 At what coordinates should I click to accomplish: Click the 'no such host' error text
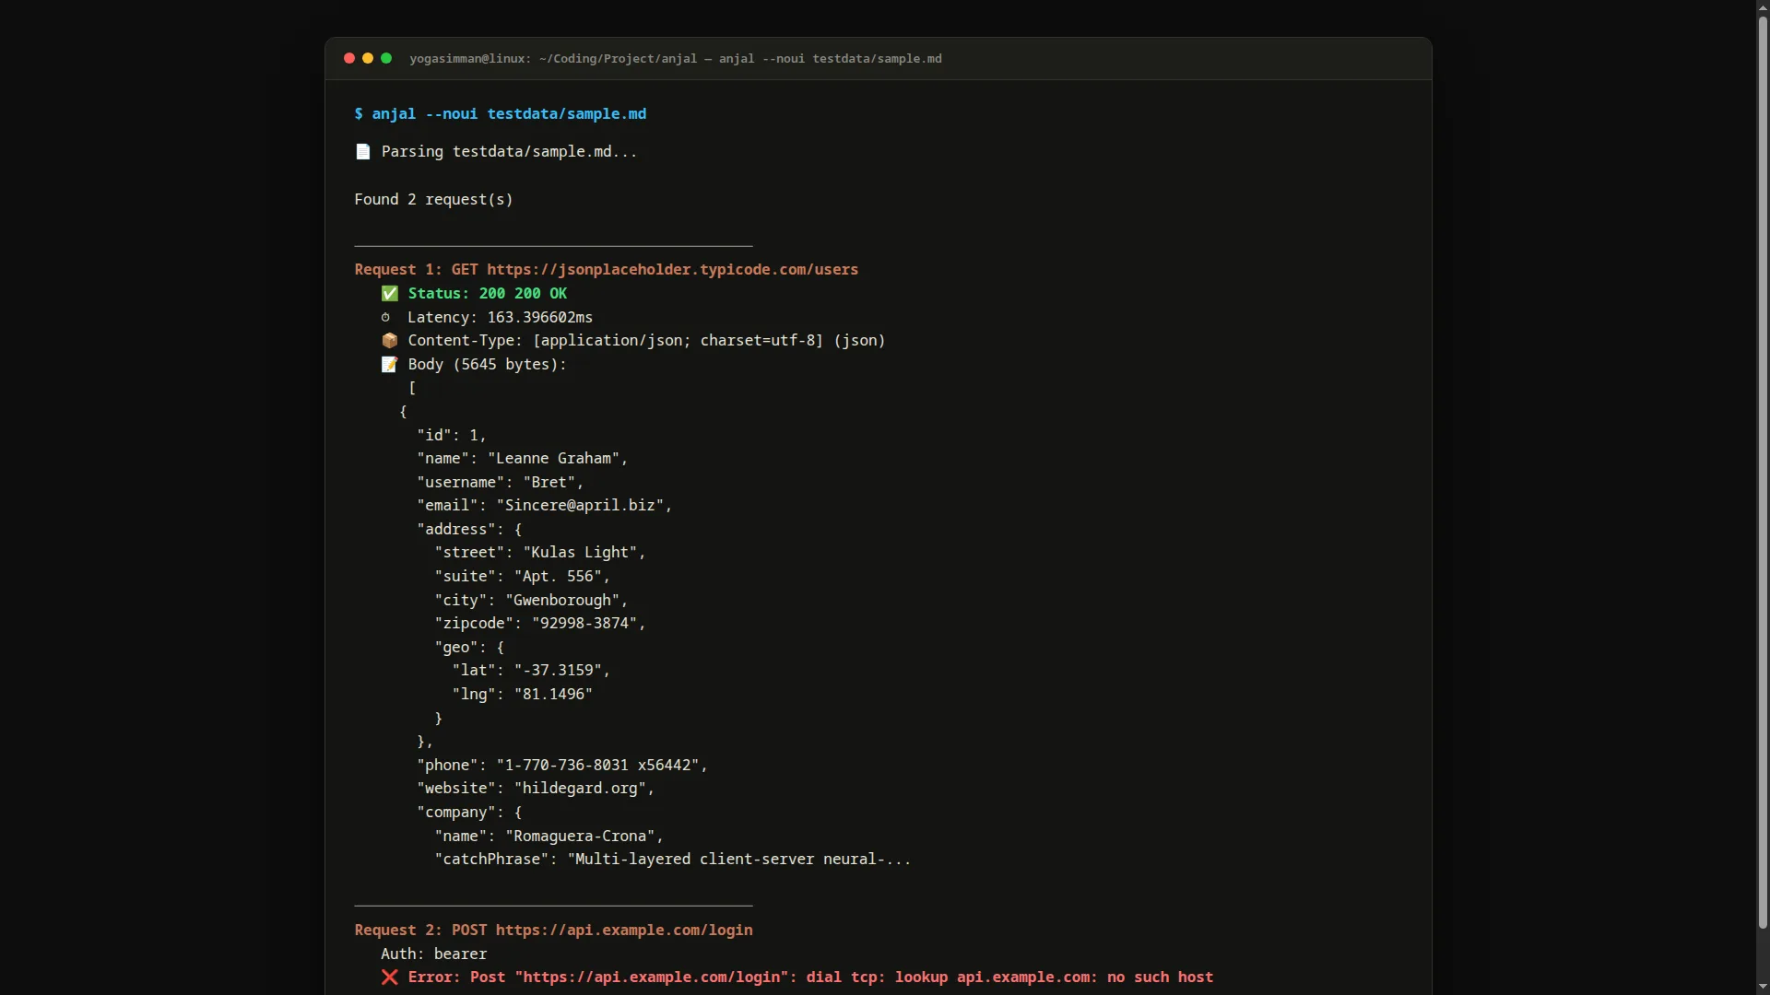click(1161, 977)
